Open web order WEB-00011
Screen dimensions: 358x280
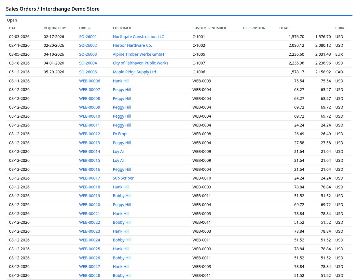(89, 125)
